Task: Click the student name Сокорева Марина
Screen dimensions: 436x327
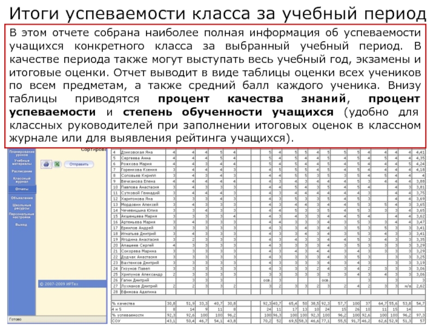Action: [x=138, y=251]
